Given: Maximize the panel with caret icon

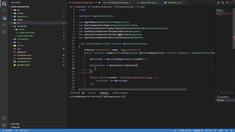Looking at the screenshot, I should click(228, 93).
